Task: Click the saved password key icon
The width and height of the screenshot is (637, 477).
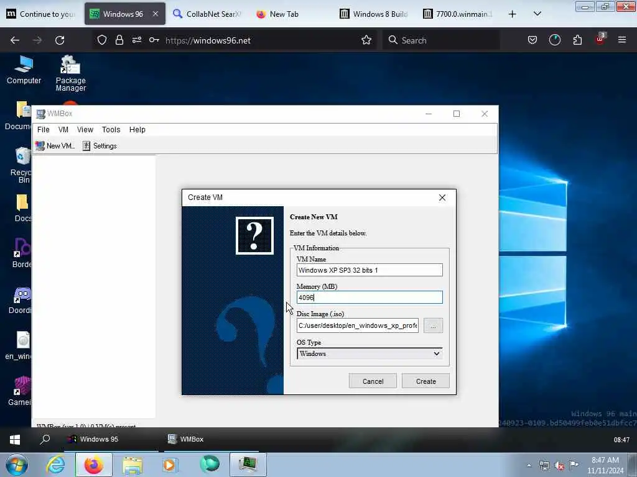Action: 154,40
